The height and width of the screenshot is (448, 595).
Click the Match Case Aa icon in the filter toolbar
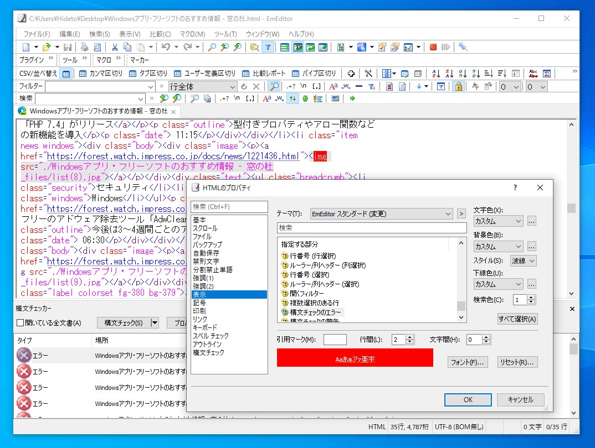tap(333, 86)
